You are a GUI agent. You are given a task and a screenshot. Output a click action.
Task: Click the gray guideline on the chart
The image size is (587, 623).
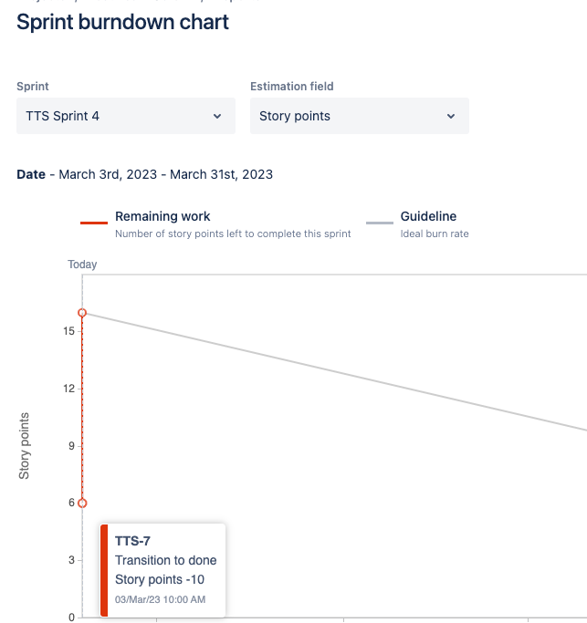point(334,371)
